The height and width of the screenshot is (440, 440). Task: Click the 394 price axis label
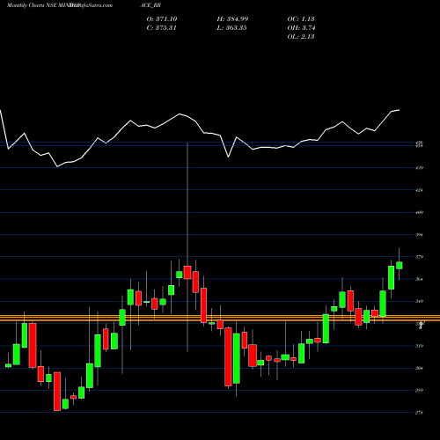(x=419, y=235)
